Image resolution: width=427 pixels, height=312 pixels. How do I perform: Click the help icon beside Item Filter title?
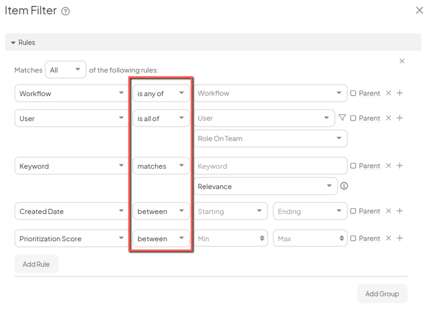tap(66, 11)
